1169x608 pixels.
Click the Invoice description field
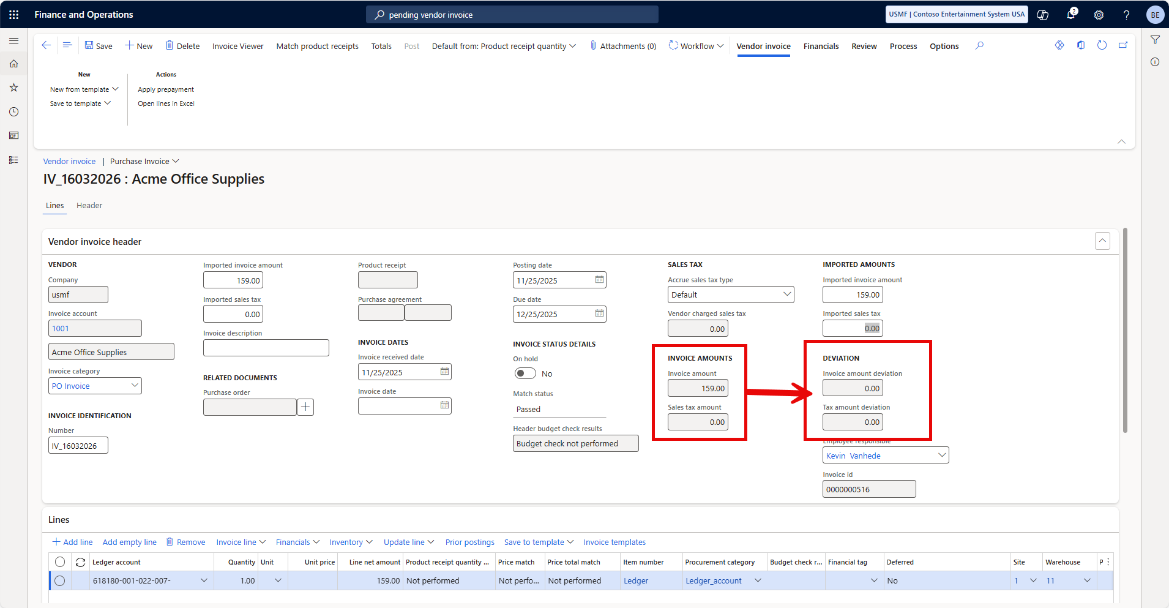pos(266,348)
